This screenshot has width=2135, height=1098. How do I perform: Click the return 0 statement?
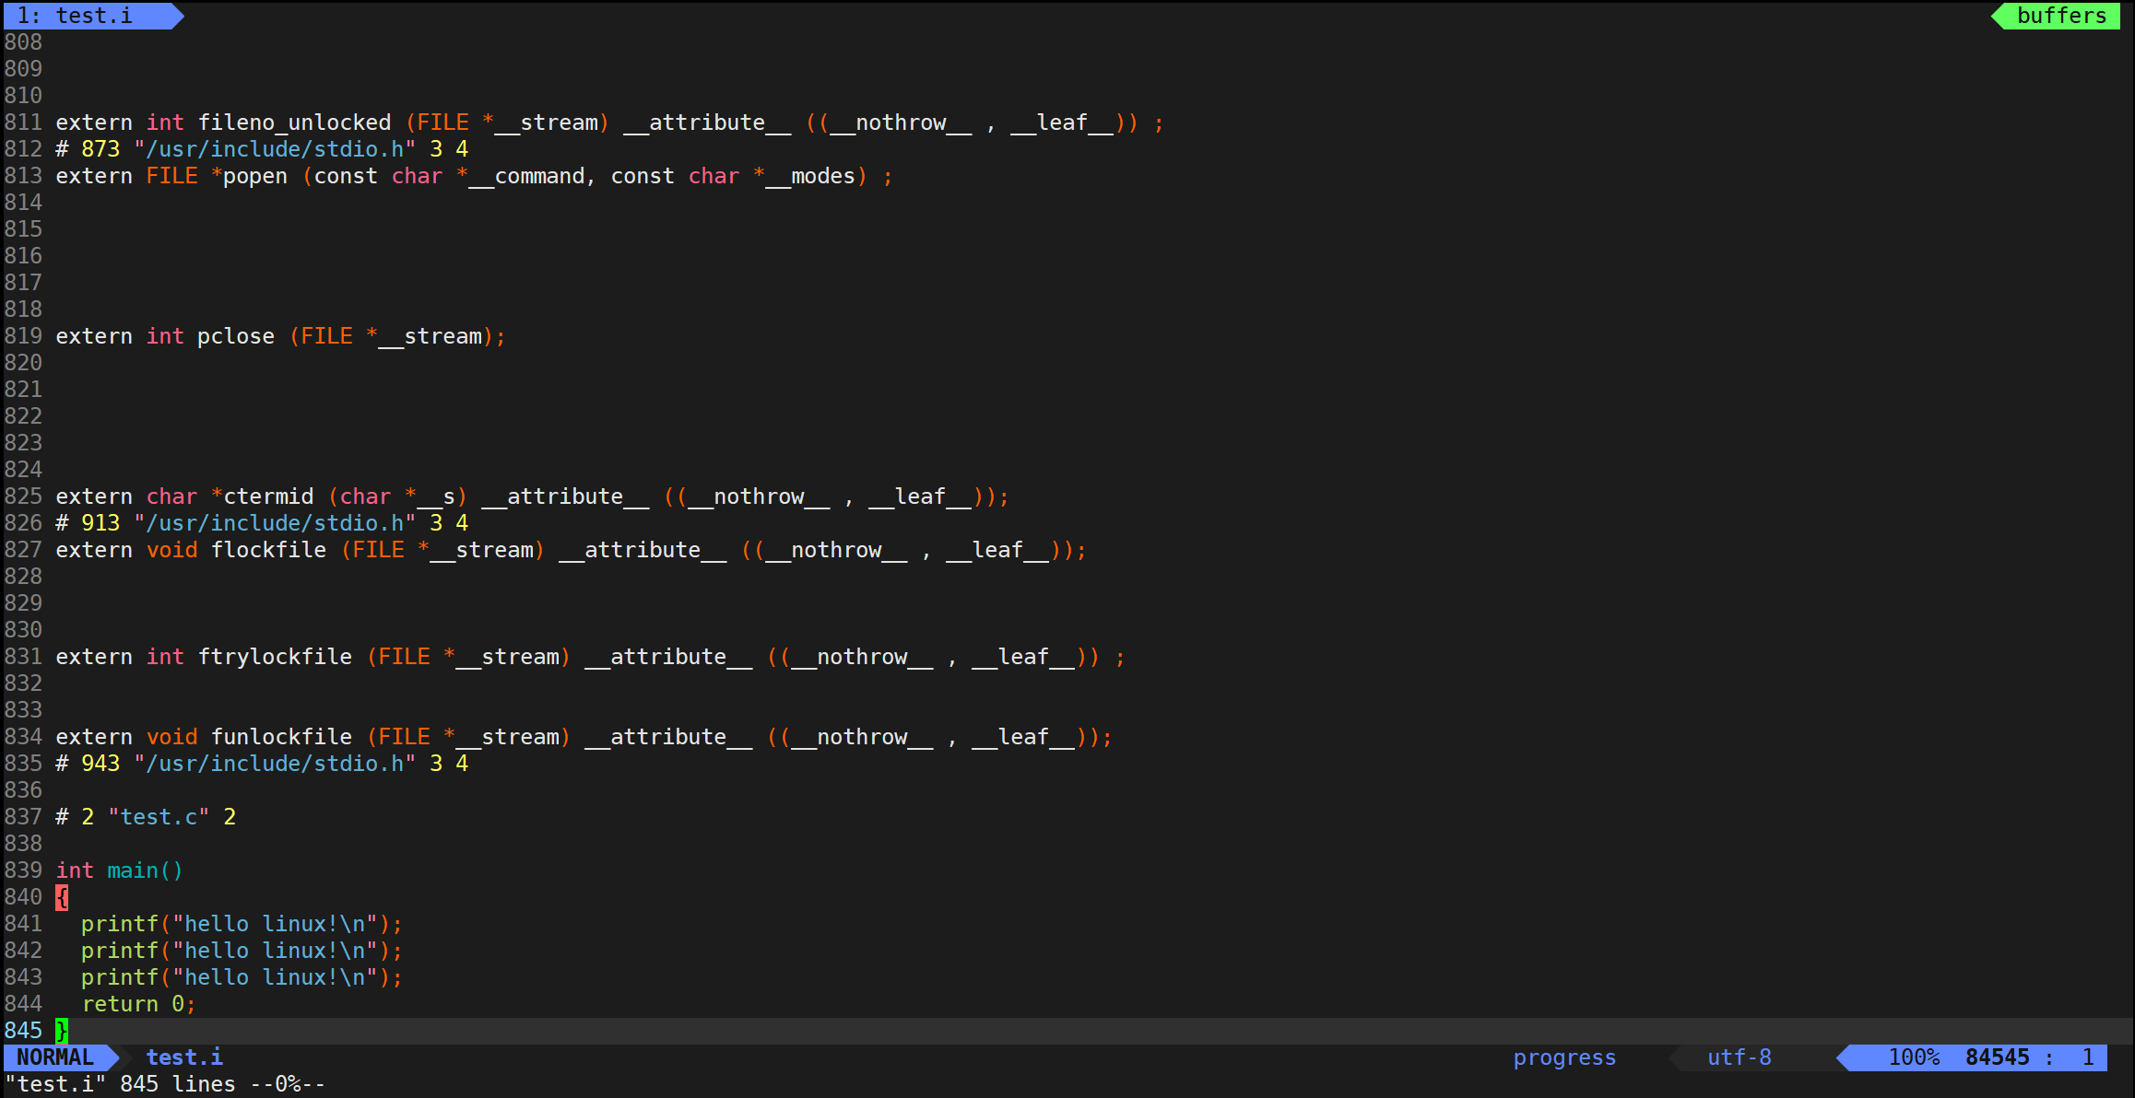pyautogui.click(x=138, y=1004)
